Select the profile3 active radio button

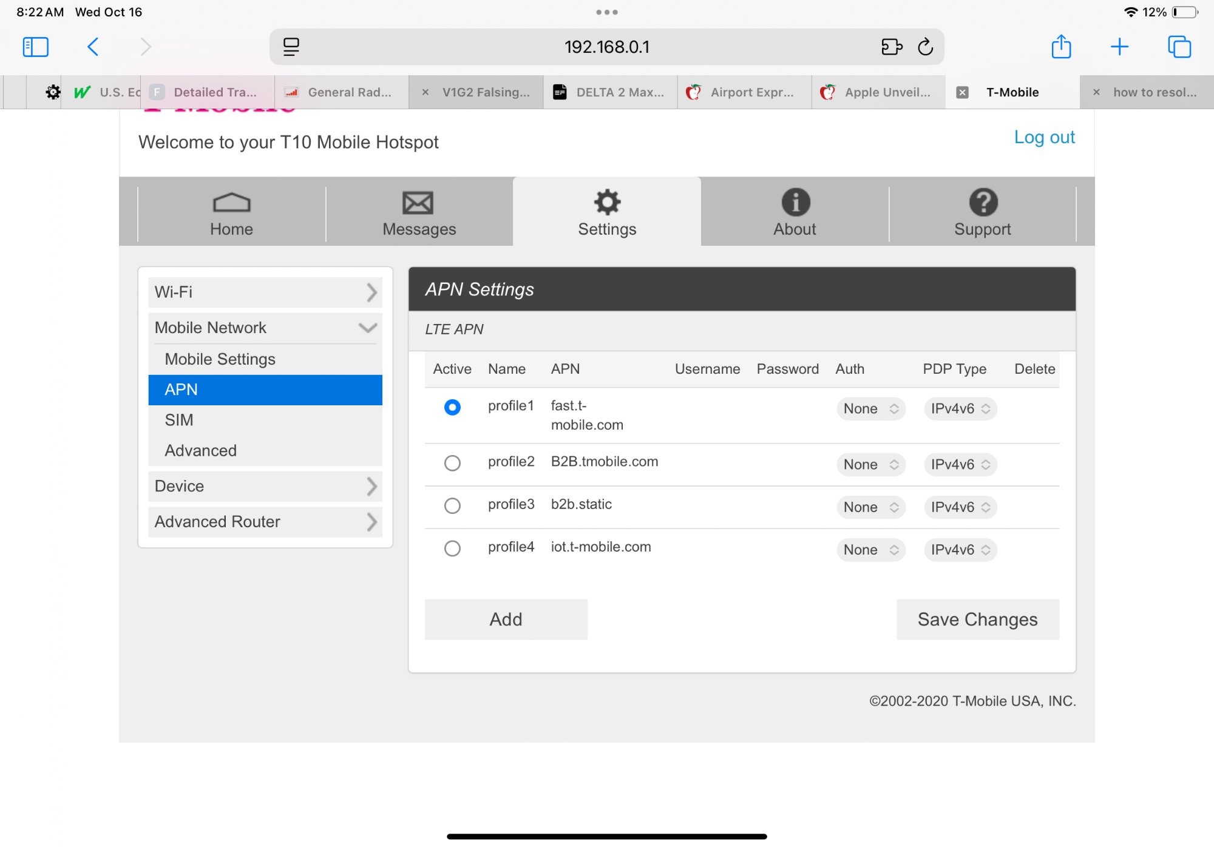tap(452, 506)
